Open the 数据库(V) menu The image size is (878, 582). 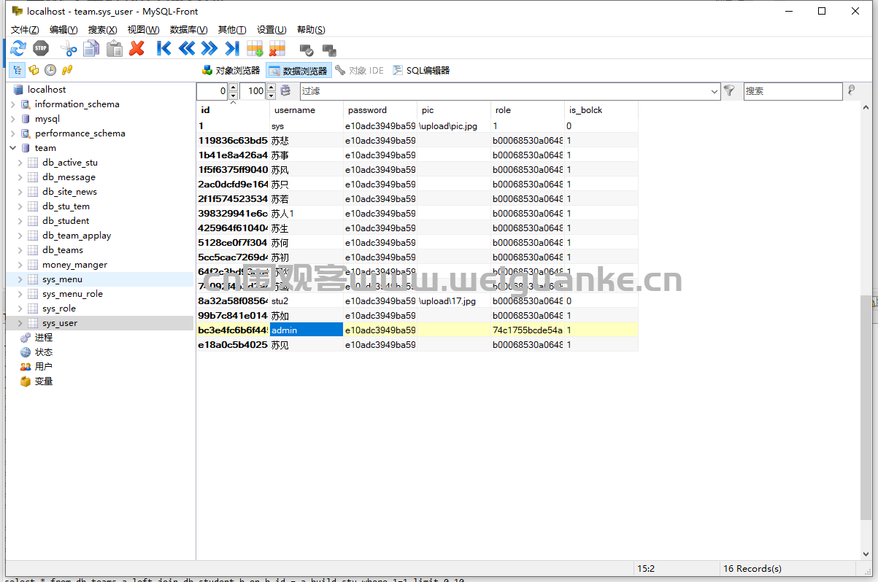click(x=188, y=30)
